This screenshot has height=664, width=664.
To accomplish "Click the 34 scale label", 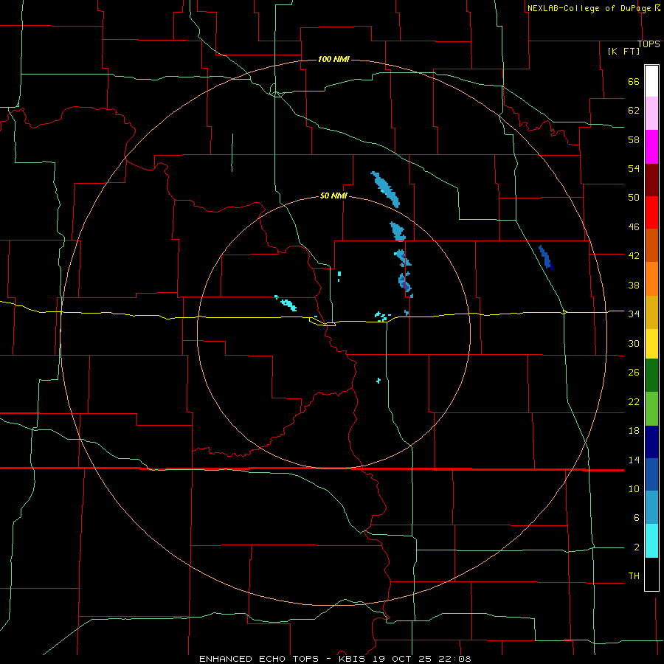I will (634, 314).
